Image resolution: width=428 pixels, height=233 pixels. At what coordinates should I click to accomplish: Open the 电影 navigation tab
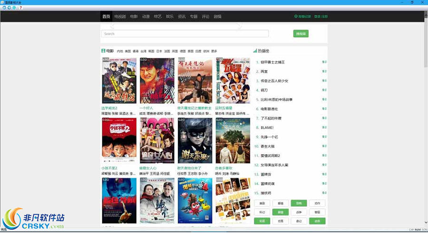tap(134, 16)
